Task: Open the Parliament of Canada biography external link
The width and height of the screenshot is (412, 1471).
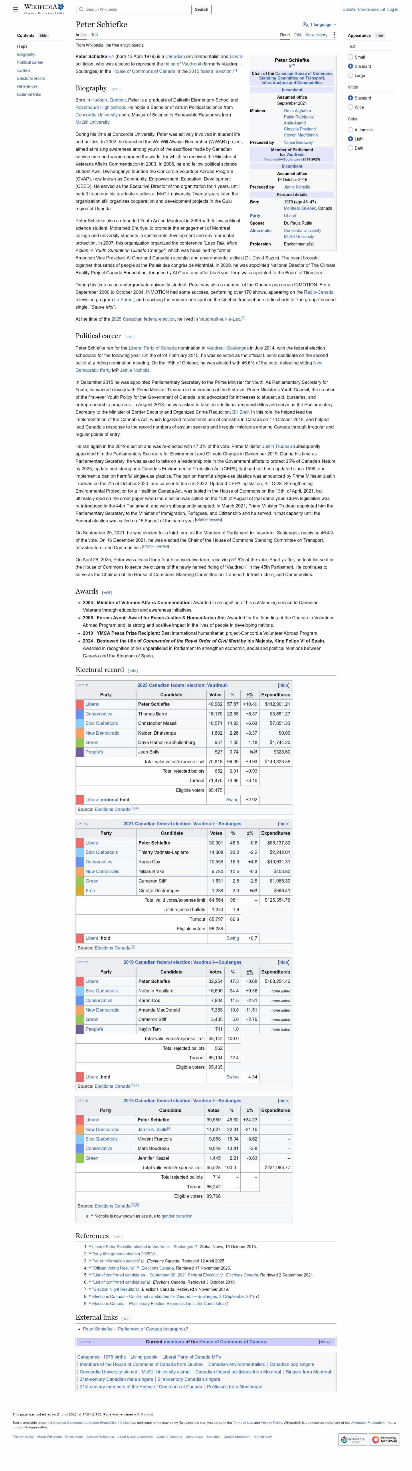Action: tap(135, 1329)
